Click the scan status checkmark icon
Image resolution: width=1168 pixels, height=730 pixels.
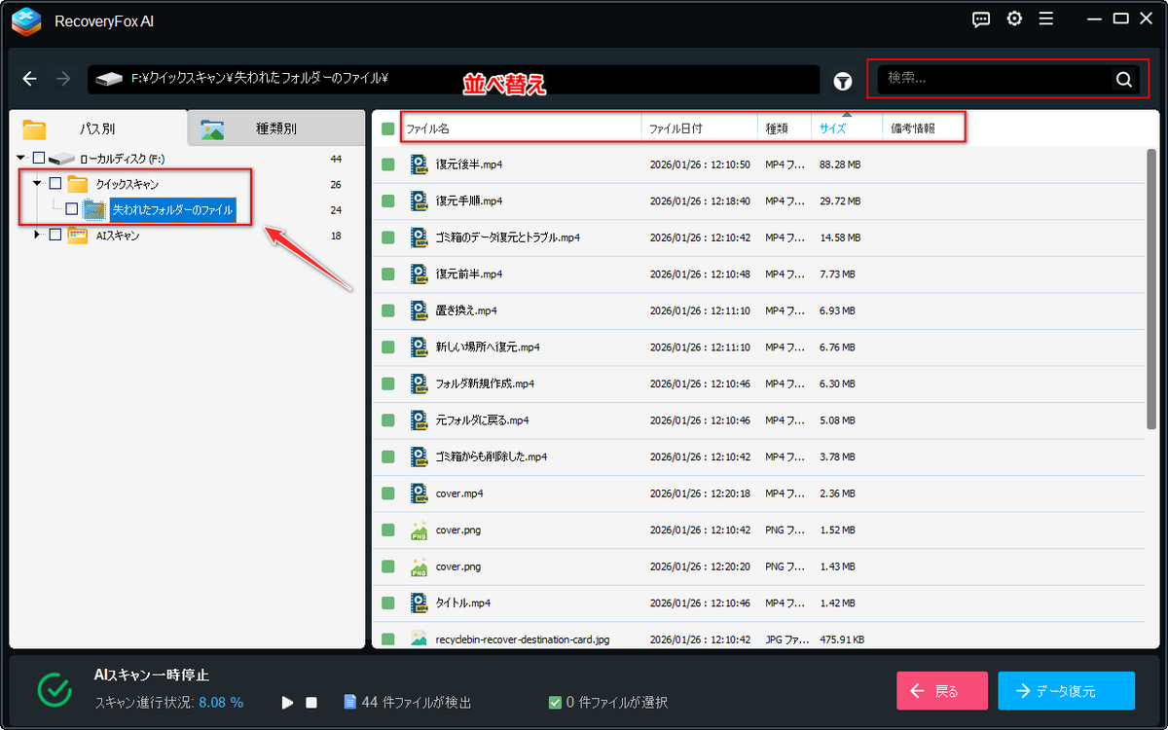(55, 689)
